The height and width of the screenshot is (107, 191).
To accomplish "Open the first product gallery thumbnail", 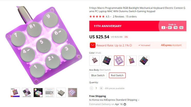I will [x=15, y=93].
